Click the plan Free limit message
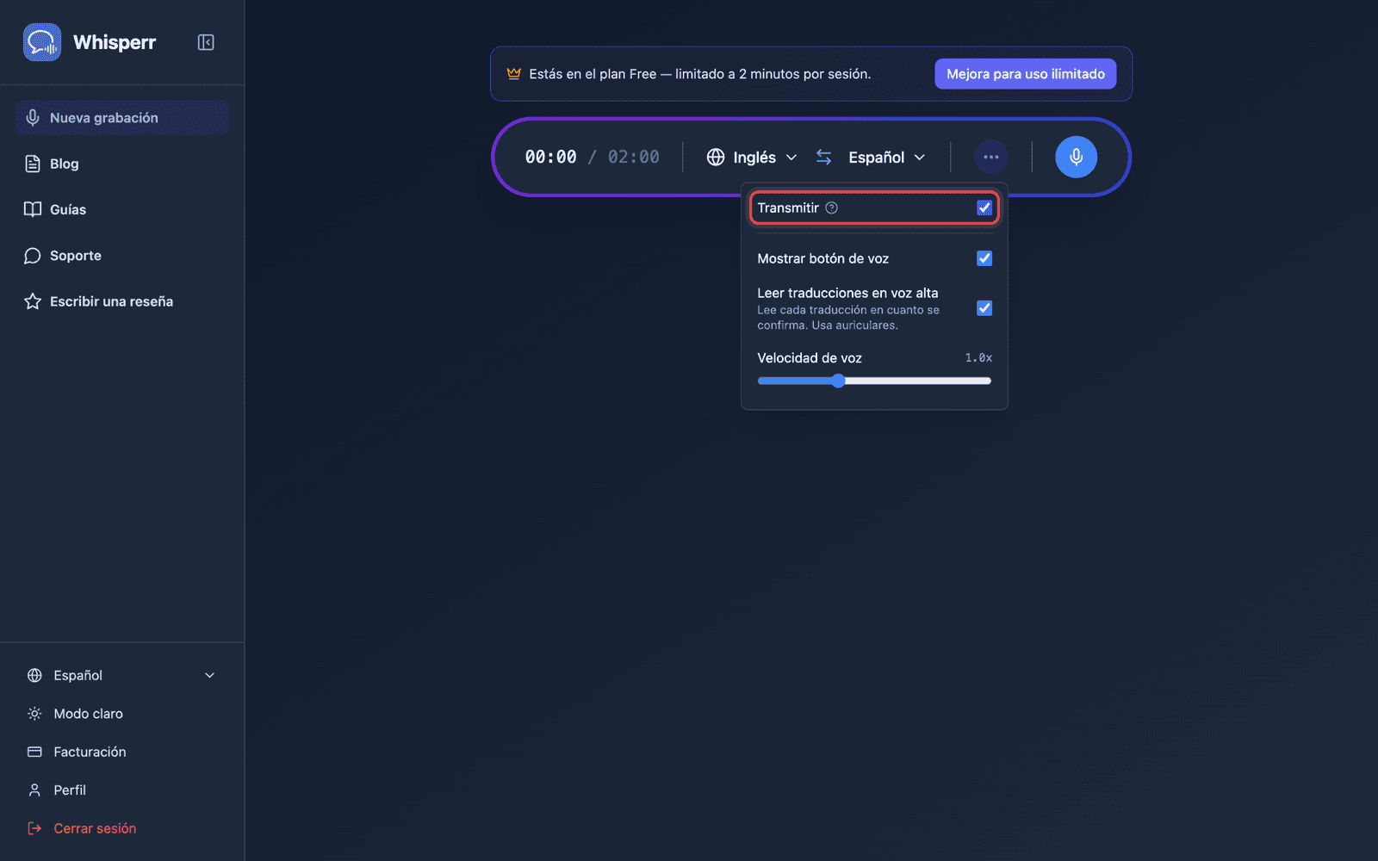 coord(700,74)
